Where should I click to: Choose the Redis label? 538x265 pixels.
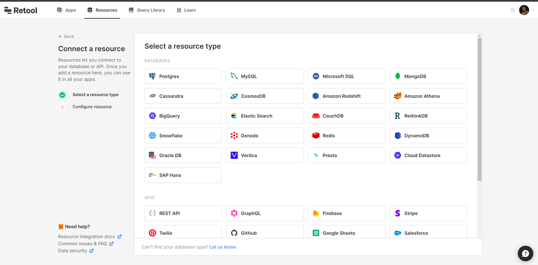click(x=329, y=136)
